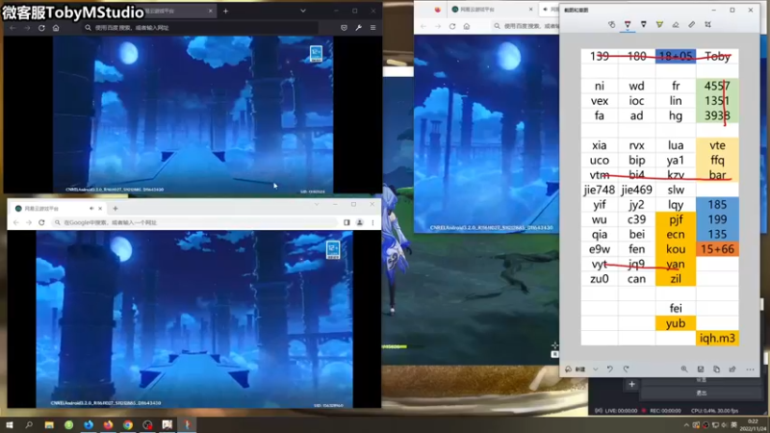Copy the snip to clipboard

716,369
